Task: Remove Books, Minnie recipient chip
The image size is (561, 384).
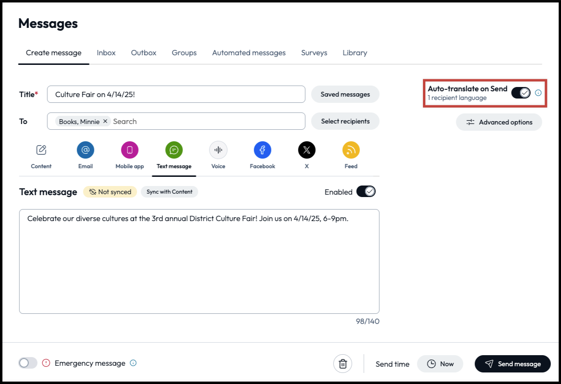Action: tap(105, 122)
